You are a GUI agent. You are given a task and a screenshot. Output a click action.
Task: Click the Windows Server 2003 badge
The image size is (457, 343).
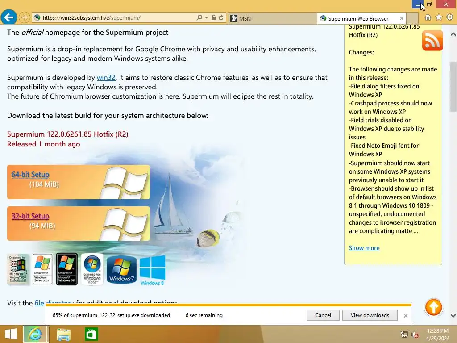point(42,269)
